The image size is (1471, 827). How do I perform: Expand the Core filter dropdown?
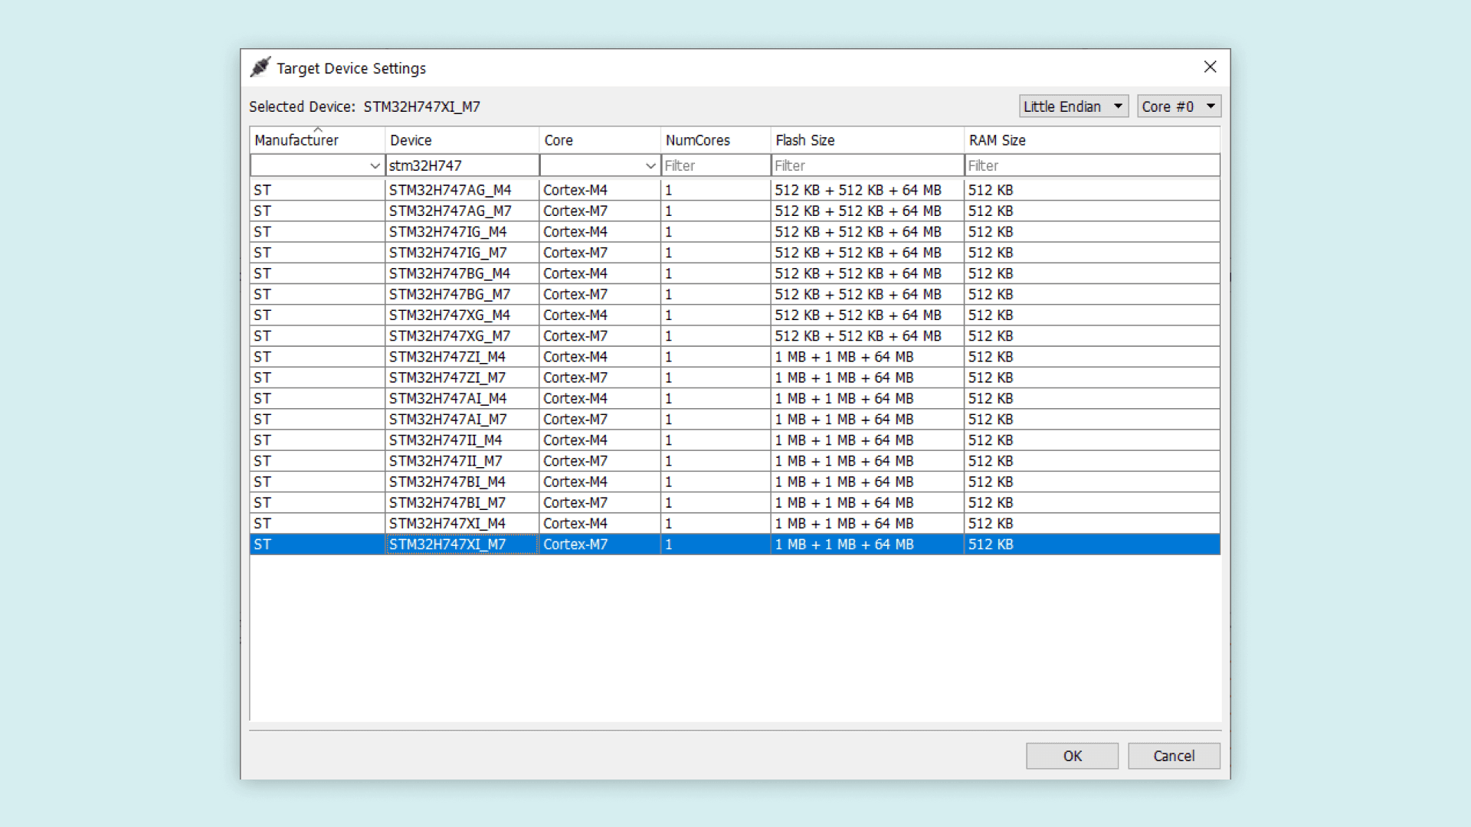(650, 165)
